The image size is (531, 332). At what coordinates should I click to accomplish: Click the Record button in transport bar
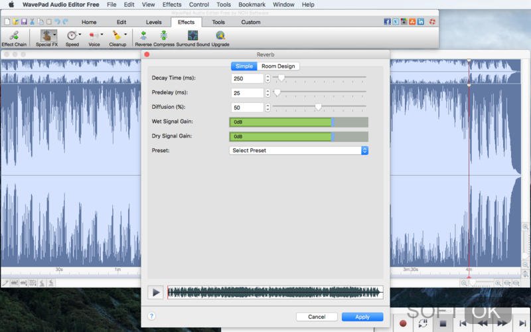403,323
